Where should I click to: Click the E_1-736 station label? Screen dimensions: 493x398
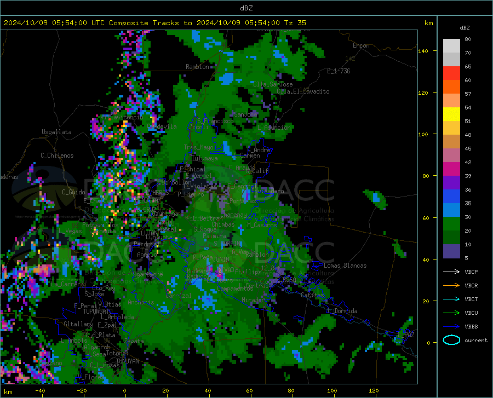click(x=339, y=71)
